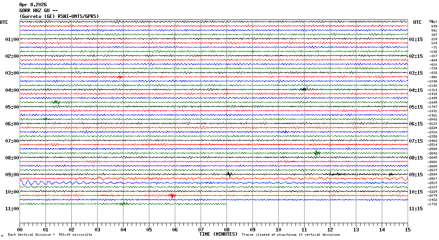The width and height of the screenshot is (439, 240).
Task: Click the 03:15 time label on right axis
Action: [x=416, y=73]
